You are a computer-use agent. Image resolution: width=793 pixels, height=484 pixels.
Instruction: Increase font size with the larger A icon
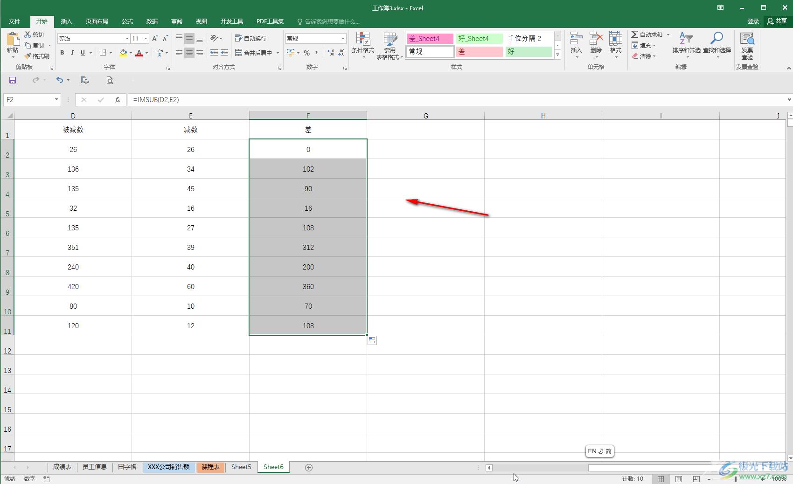click(x=155, y=38)
